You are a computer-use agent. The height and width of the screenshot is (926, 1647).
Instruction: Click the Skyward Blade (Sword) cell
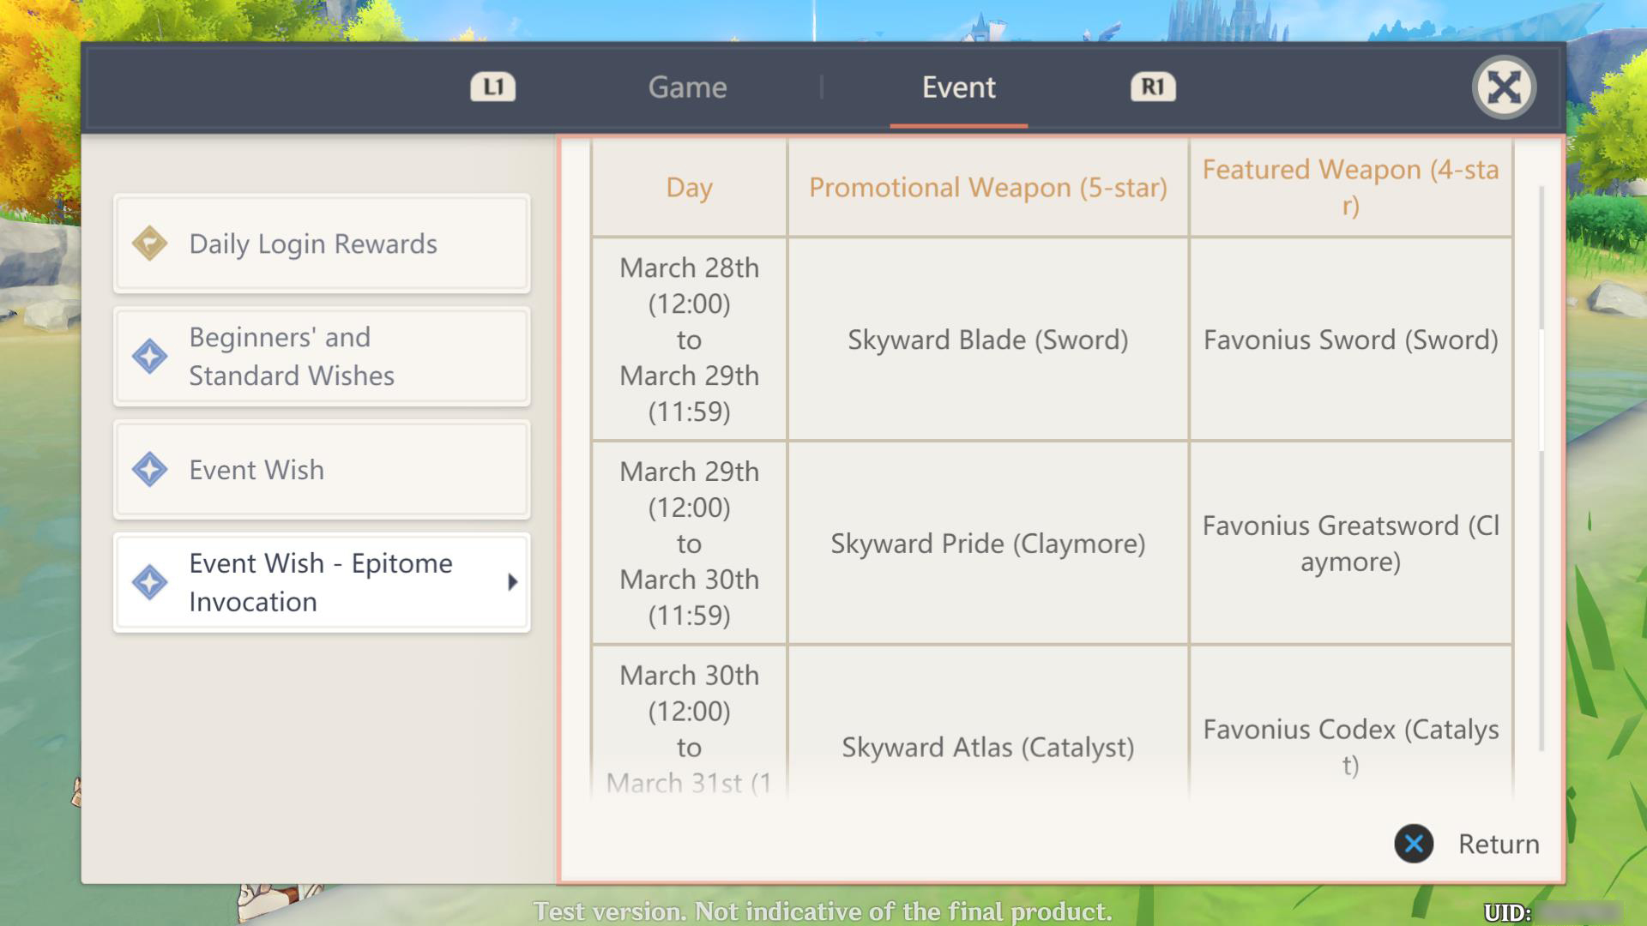(x=988, y=340)
